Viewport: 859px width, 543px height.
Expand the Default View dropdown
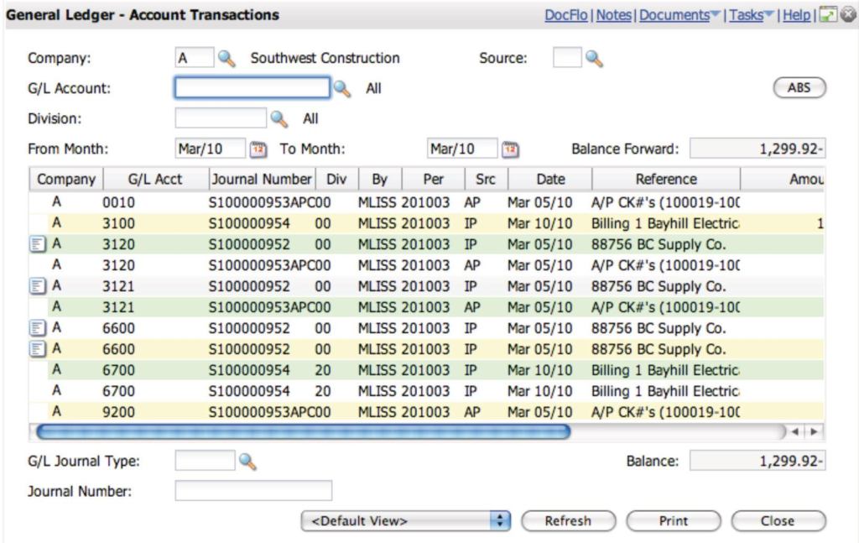pos(407,521)
